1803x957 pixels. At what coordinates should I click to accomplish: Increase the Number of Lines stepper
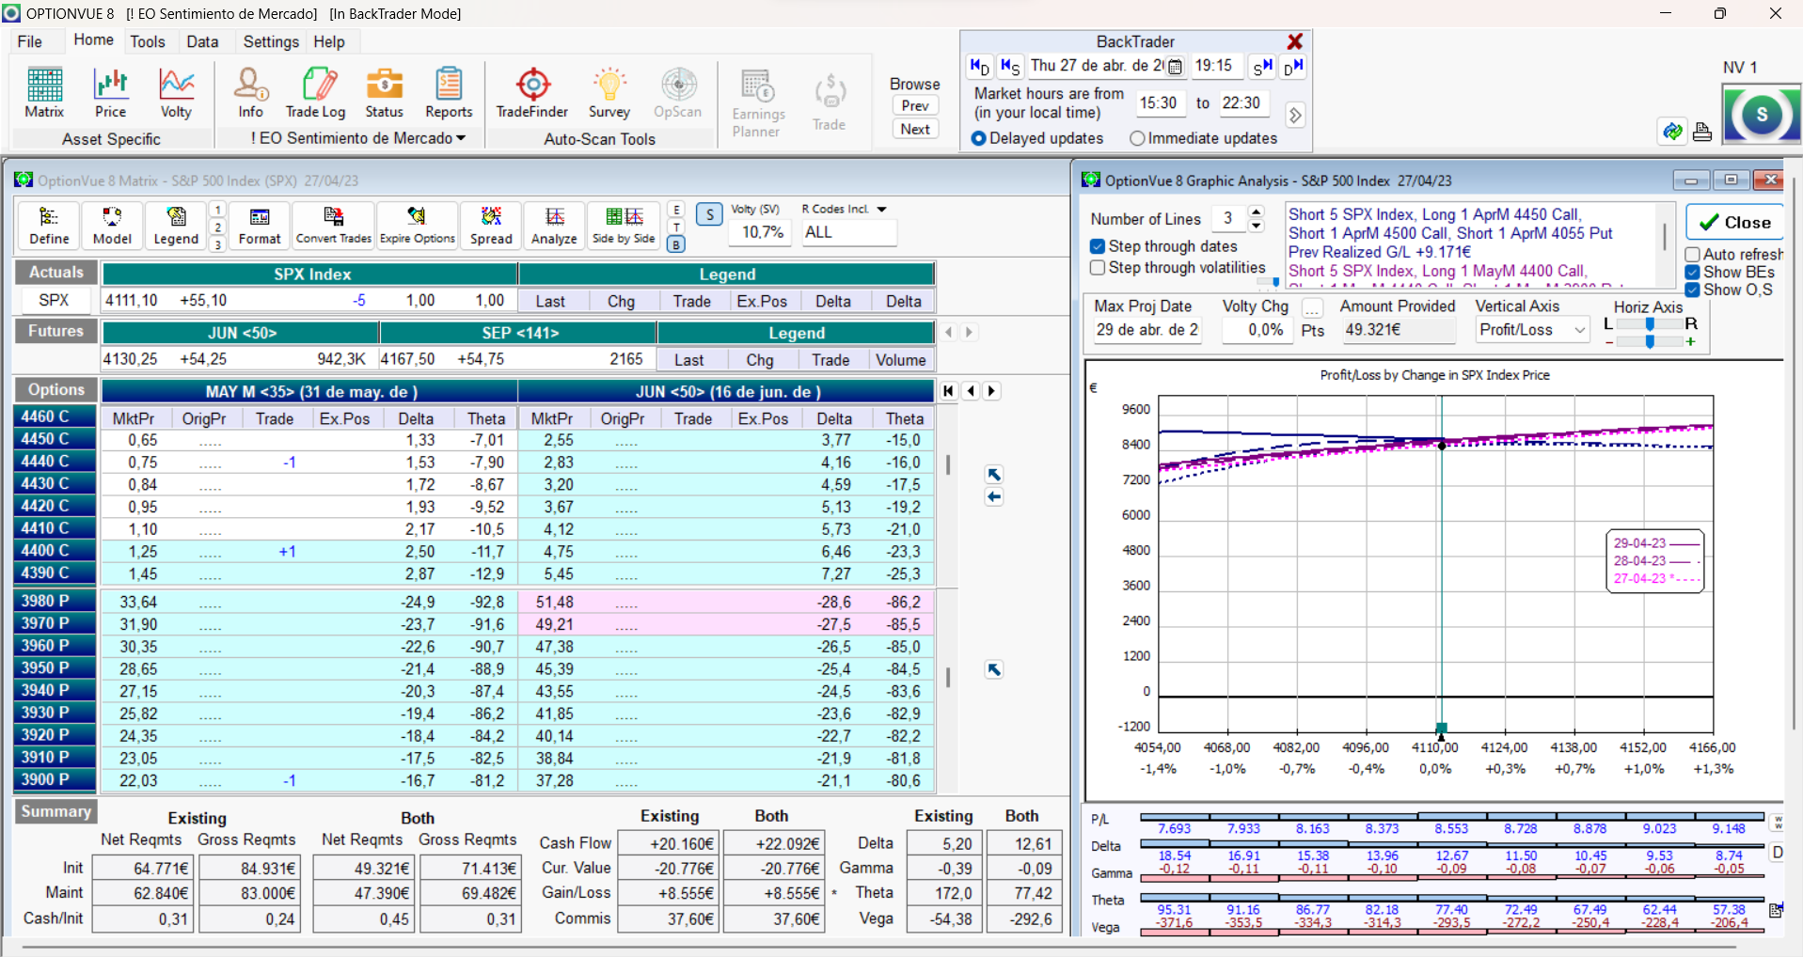tap(1257, 212)
